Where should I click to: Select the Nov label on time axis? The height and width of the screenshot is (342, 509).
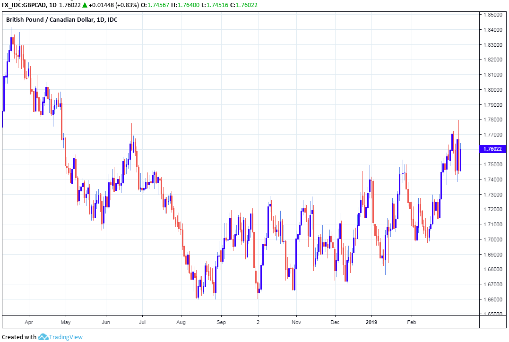pyautogui.click(x=296, y=323)
